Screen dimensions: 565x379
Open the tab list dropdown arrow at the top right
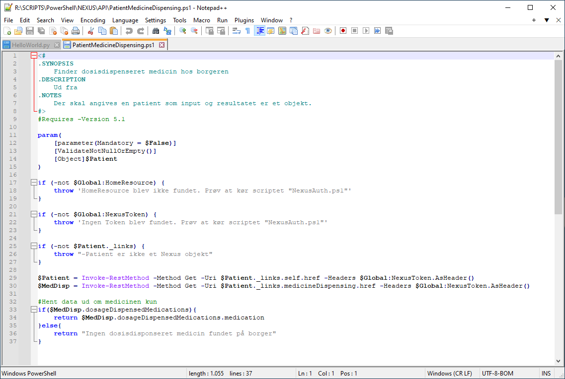(547, 20)
